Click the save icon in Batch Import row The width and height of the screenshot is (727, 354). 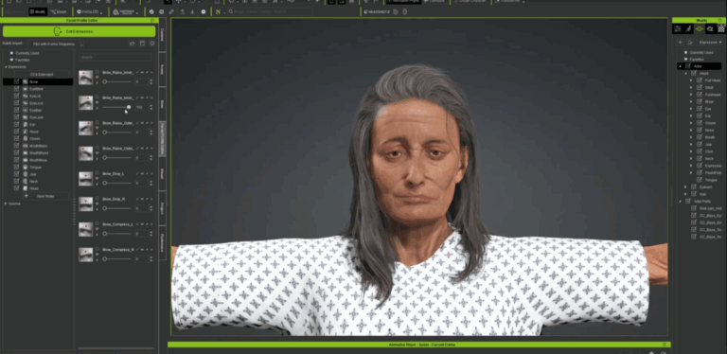pos(142,44)
